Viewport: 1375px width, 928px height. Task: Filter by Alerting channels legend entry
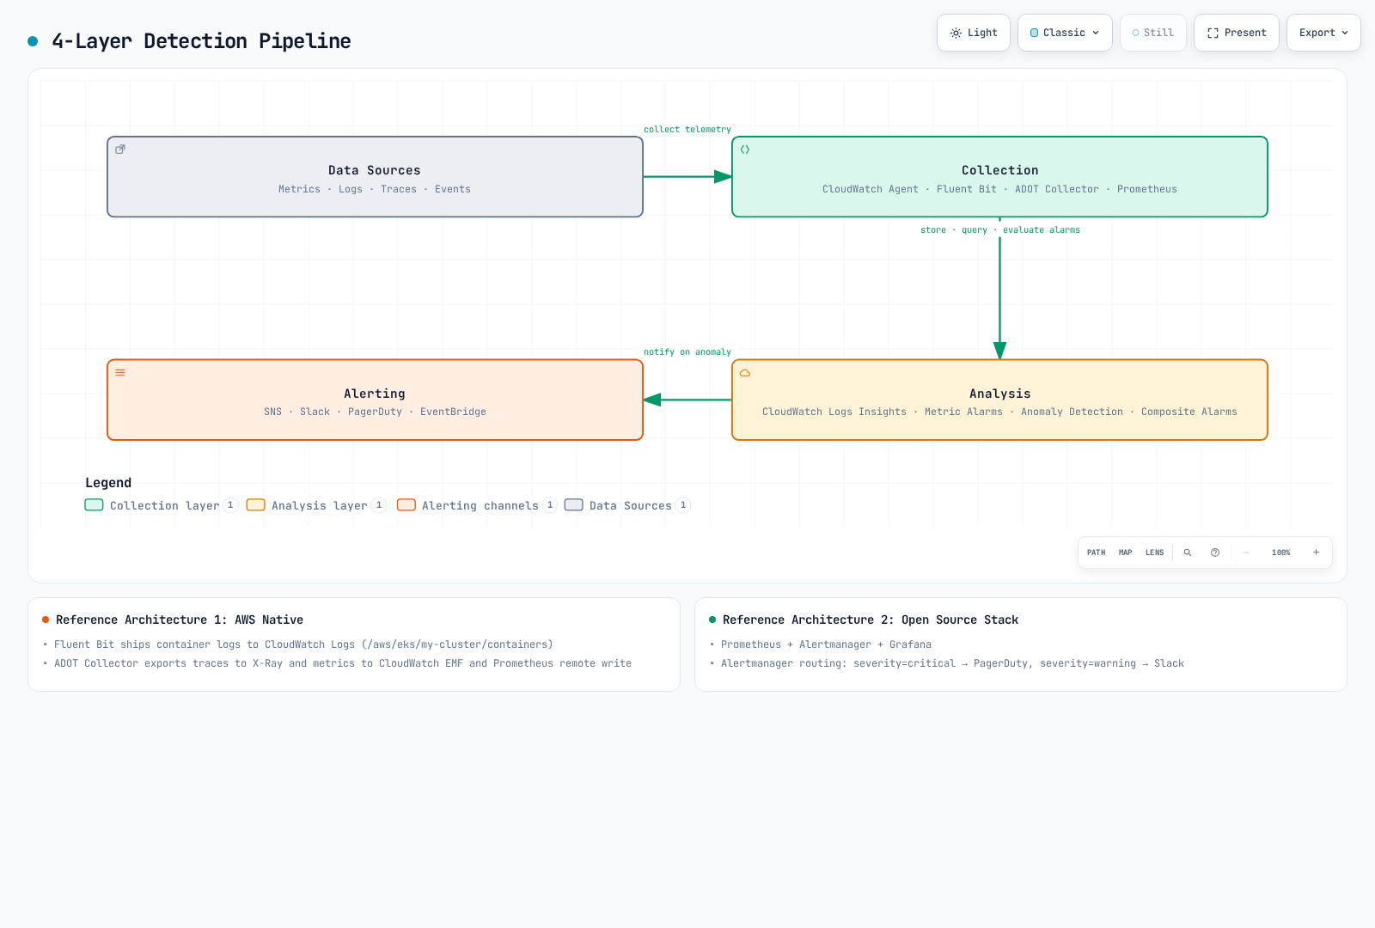pos(477,505)
